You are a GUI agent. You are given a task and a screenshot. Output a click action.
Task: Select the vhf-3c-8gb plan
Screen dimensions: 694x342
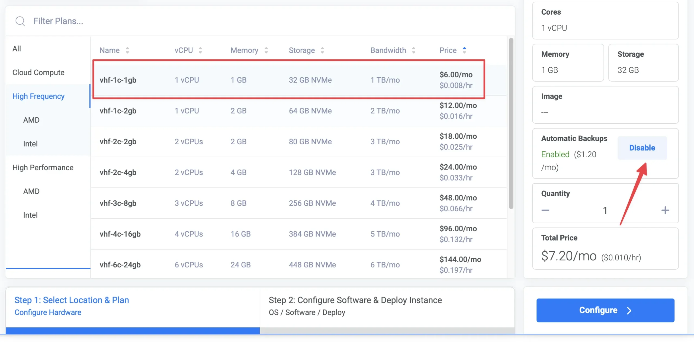[x=298, y=203]
